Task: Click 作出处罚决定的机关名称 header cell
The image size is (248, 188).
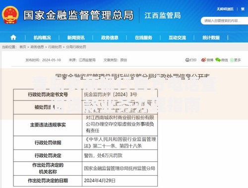Action: coord(48,168)
